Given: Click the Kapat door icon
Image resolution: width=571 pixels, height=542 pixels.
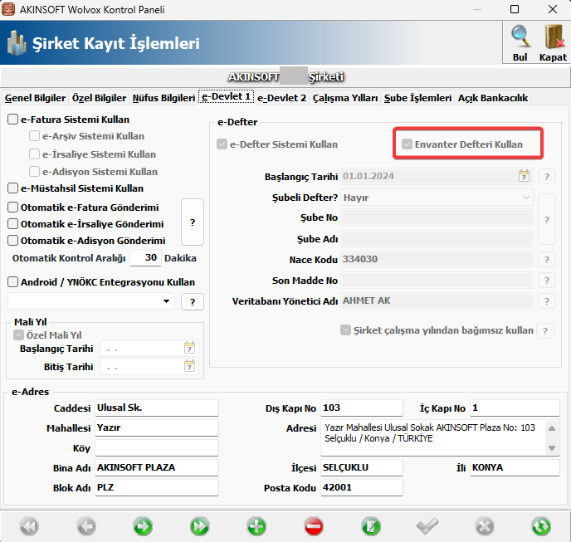Looking at the screenshot, I should 554,37.
